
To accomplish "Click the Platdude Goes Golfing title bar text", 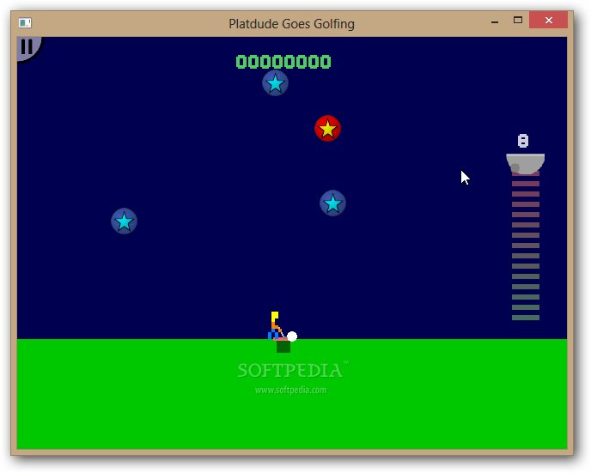I will click(x=292, y=24).
